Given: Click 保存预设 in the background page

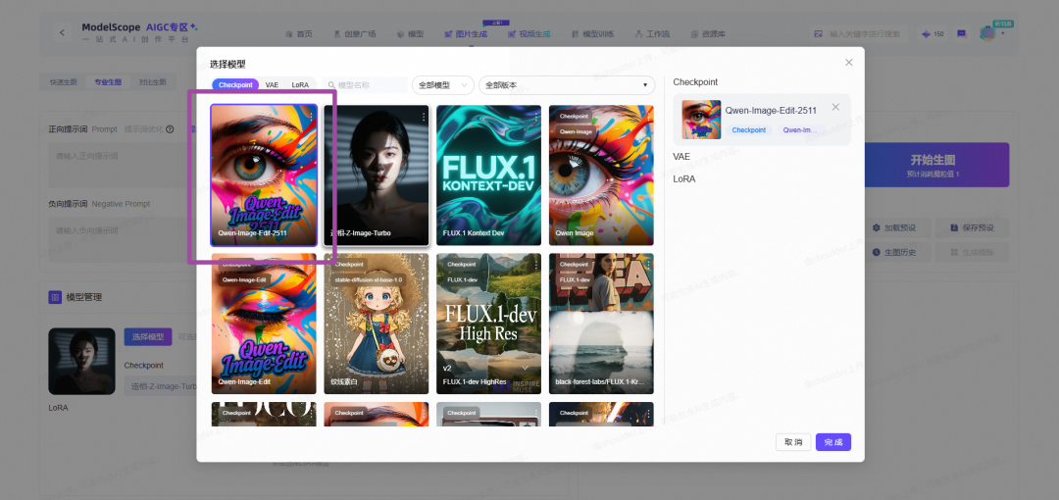Looking at the screenshot, I should point(972,227).
